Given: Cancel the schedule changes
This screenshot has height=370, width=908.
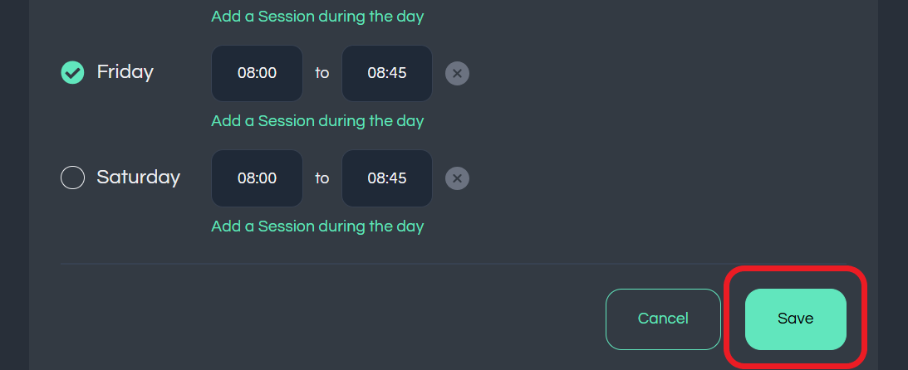Looking at the screenshot, I should click(663, 319).
